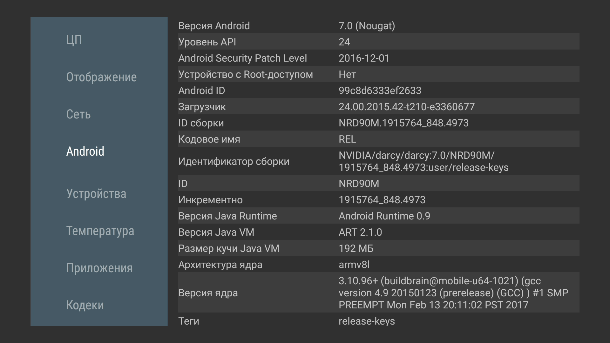
Task: Select the Идентификатор сборки row
Action: (x=378, y=161)
